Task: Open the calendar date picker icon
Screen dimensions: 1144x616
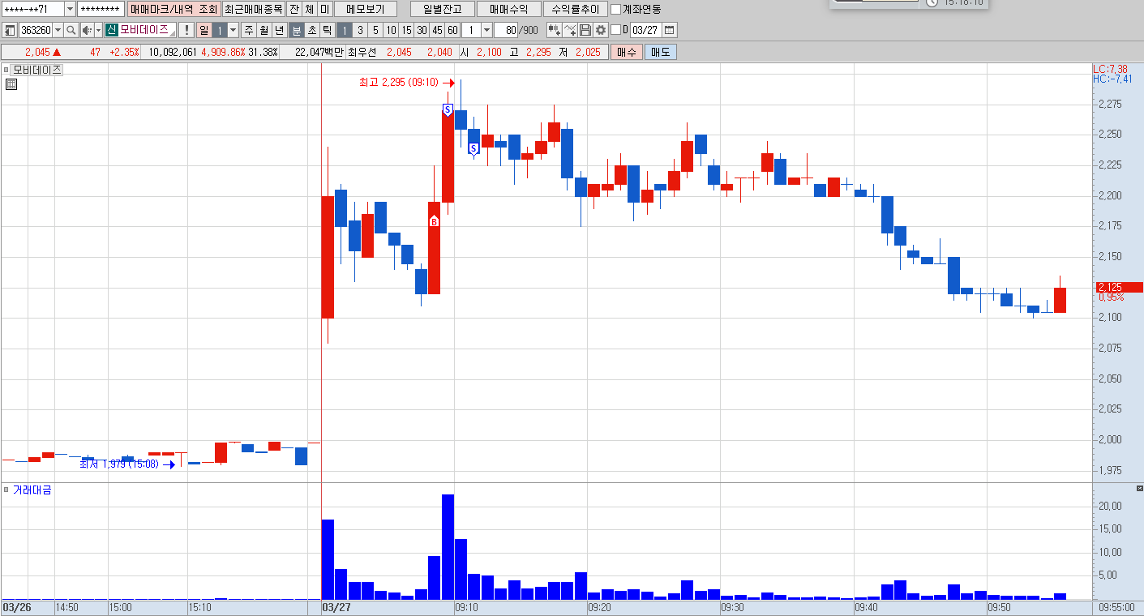Action: 669,30
